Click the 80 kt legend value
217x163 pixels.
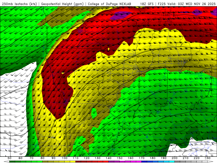click(x=42, y=158)
